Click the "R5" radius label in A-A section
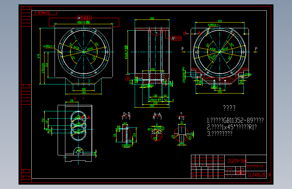The height and width of the screenshot is (189, 292). pyautogui.click(x=155, y=139)
